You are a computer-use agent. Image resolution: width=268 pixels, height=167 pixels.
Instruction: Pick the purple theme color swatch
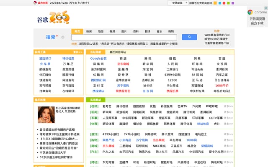click(233, 3)
